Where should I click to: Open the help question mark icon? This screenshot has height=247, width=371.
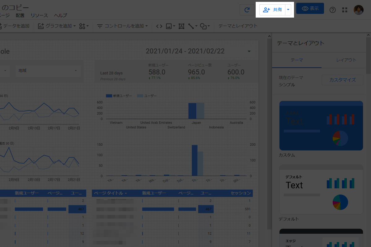(x=333, y=10)
